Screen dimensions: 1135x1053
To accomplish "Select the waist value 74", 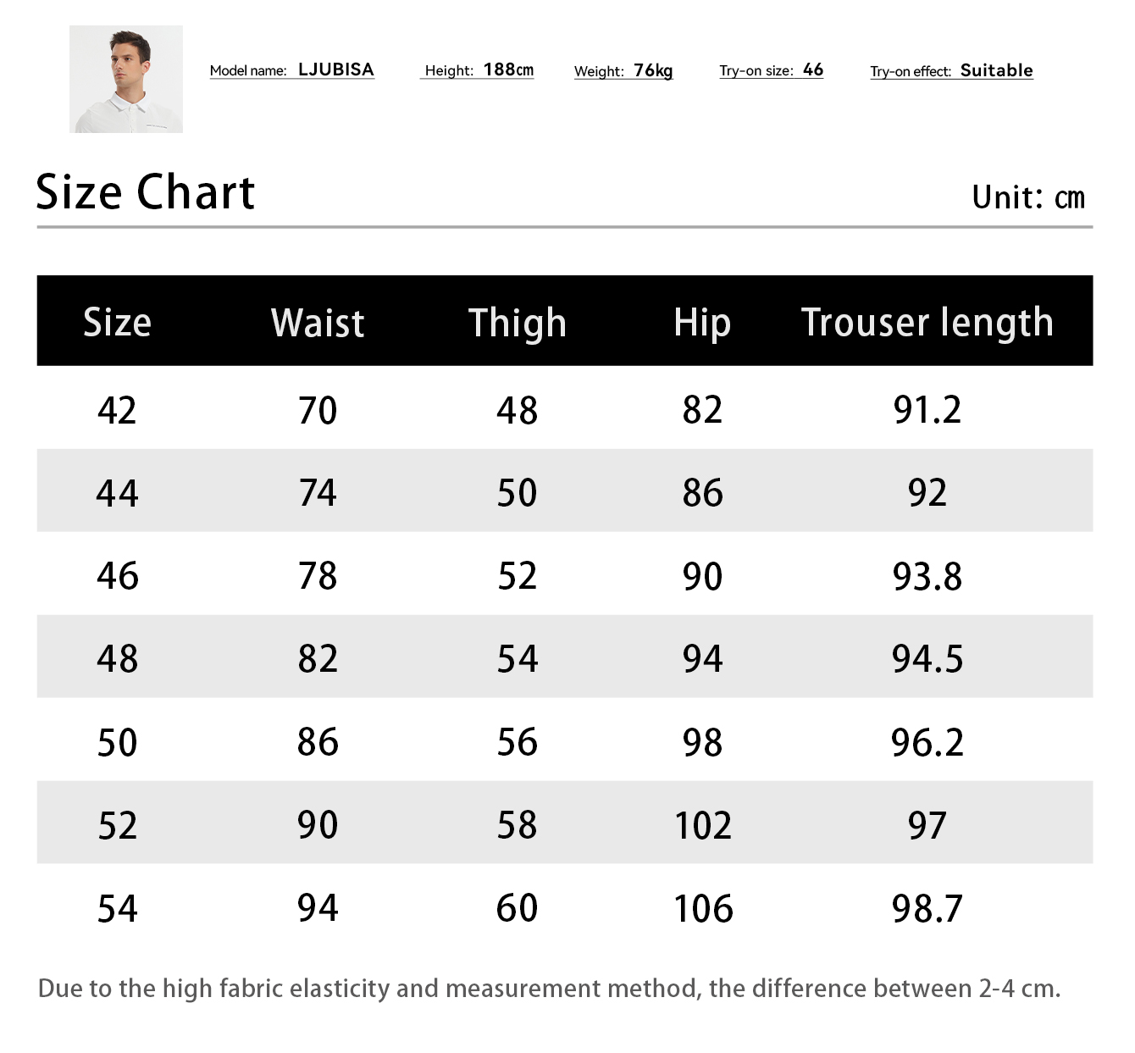I will (318, 493).
